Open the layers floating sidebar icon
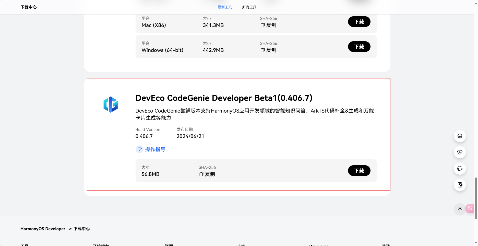The width and height of the screenshot is (478, 246). coord(460,136)
